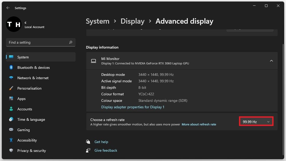Image resolution: width=286 pixels, height=161 pixels.
Task: Click the Personalisation paintbrush icon
Action: coord(11,88)
